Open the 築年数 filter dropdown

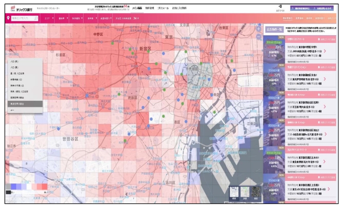point(92,18)
